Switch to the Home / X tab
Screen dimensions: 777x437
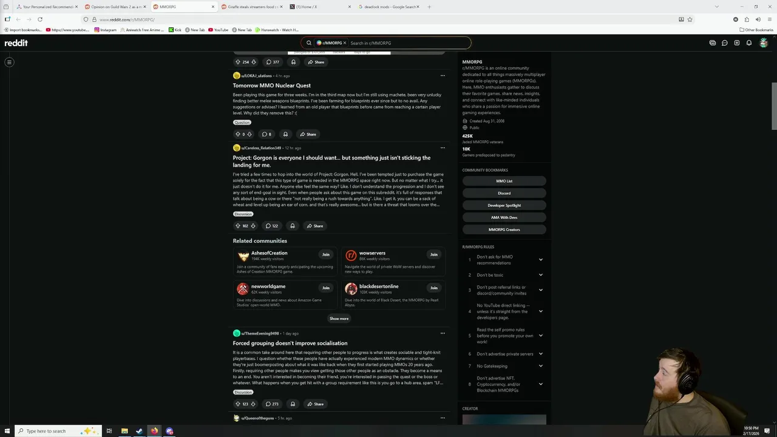pos(320,7)
